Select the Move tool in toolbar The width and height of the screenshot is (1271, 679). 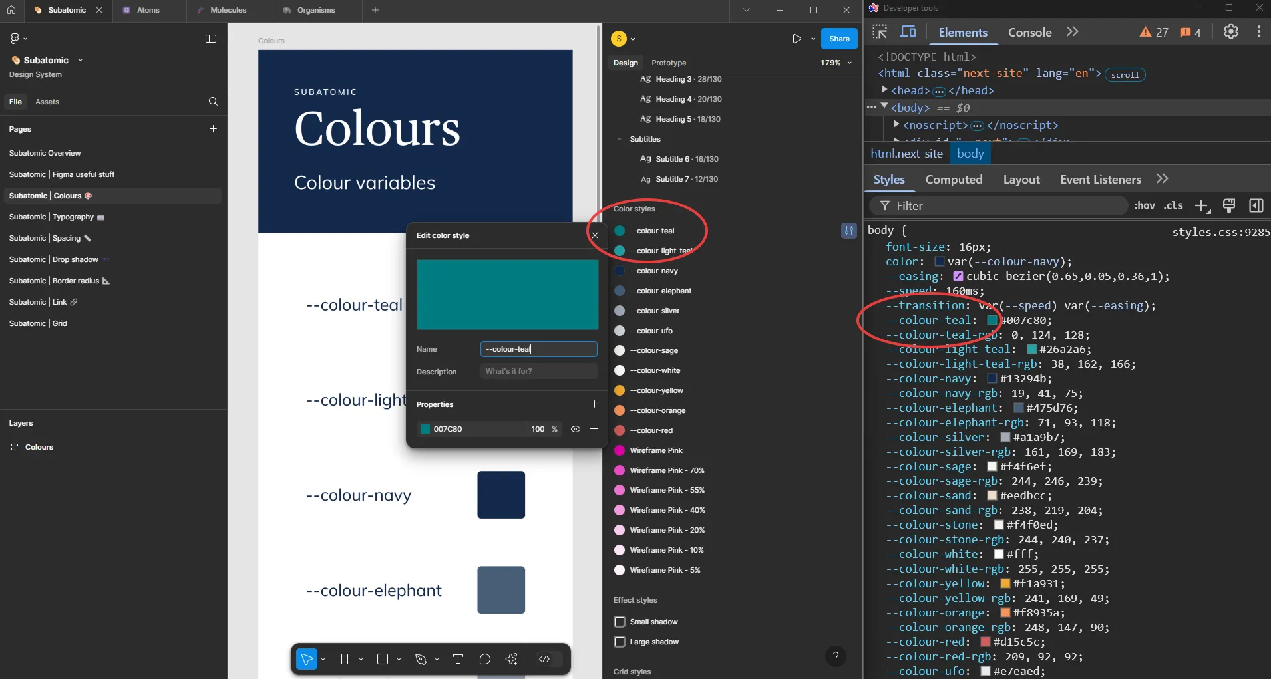tap(307, 659)
